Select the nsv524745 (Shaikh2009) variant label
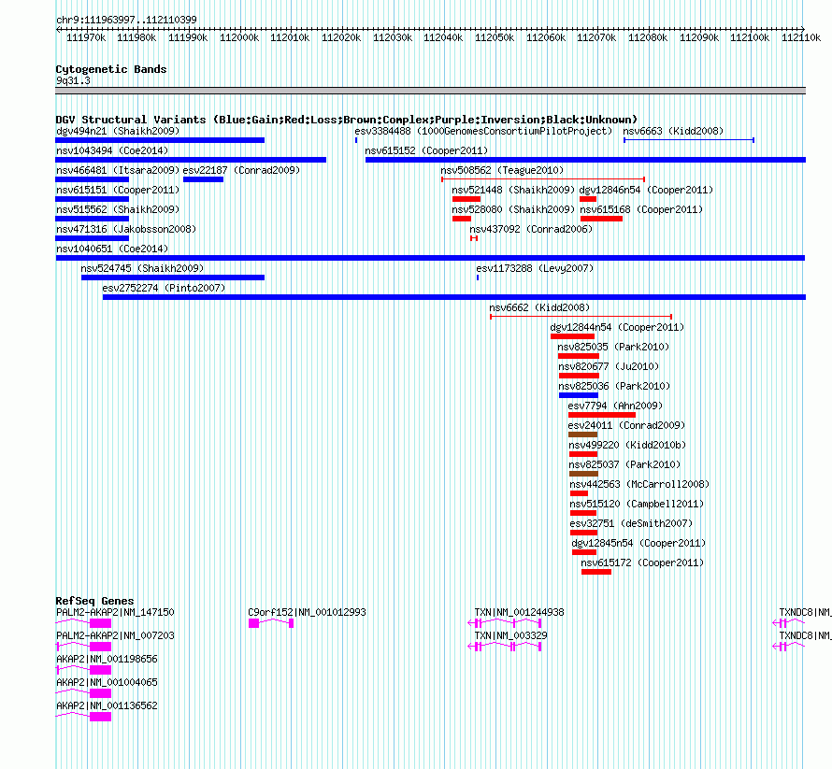The image size is (832, 769). click(142, 268)
